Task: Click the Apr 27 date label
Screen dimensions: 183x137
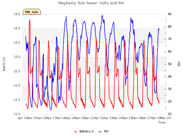Action: pos(147,118)
